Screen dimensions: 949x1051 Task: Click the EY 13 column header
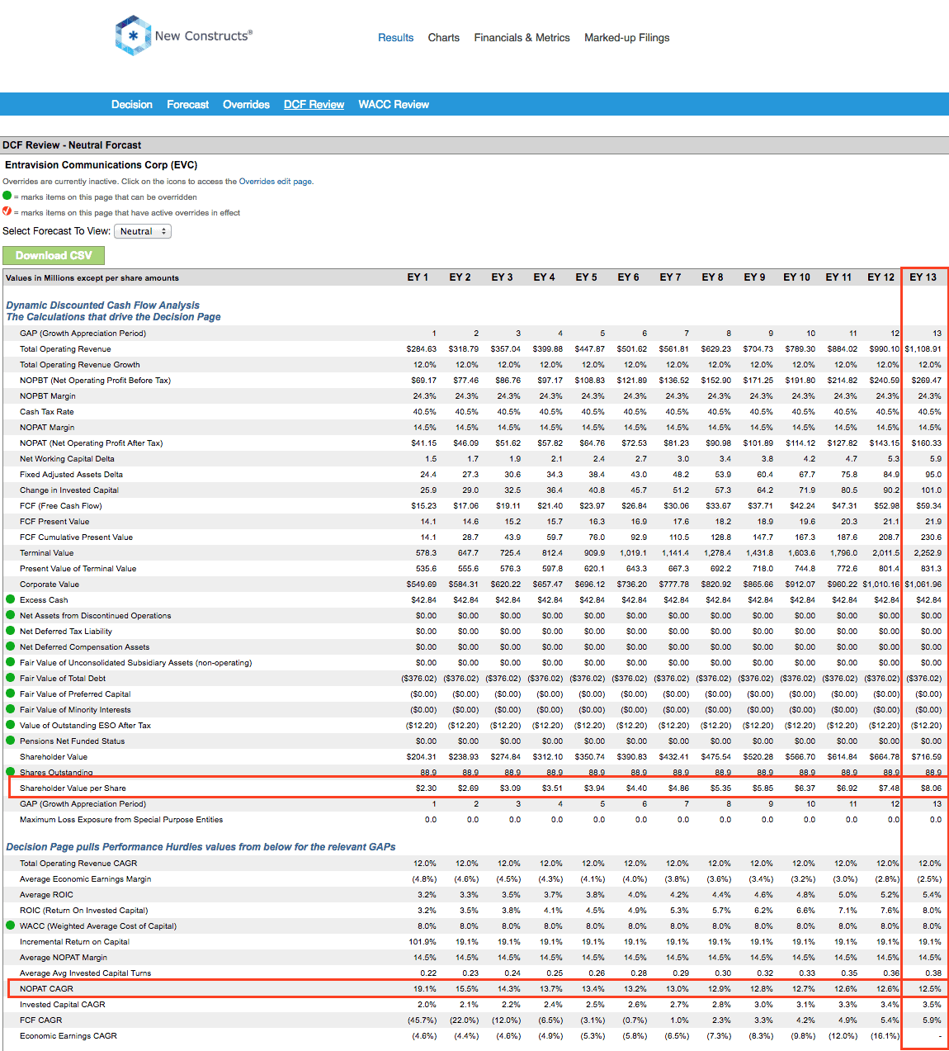[923, 277]
